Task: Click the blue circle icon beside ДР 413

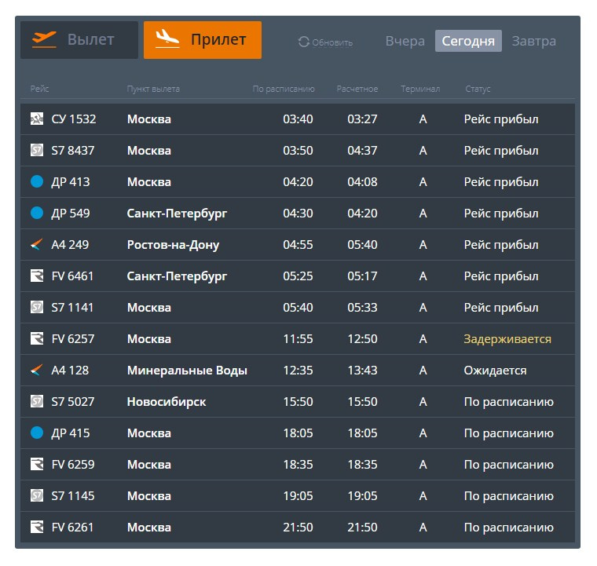Action: point(37,182)
